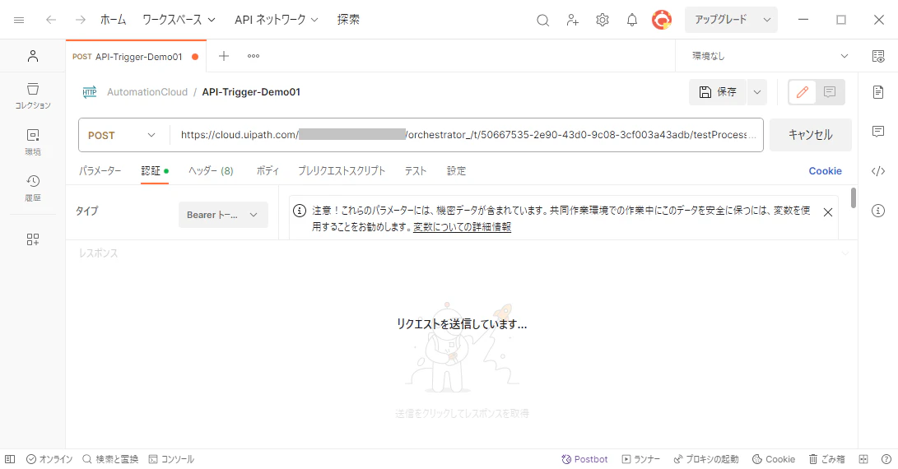Open the hamburger main menu
898x469 pixels.
click(19, 20)
